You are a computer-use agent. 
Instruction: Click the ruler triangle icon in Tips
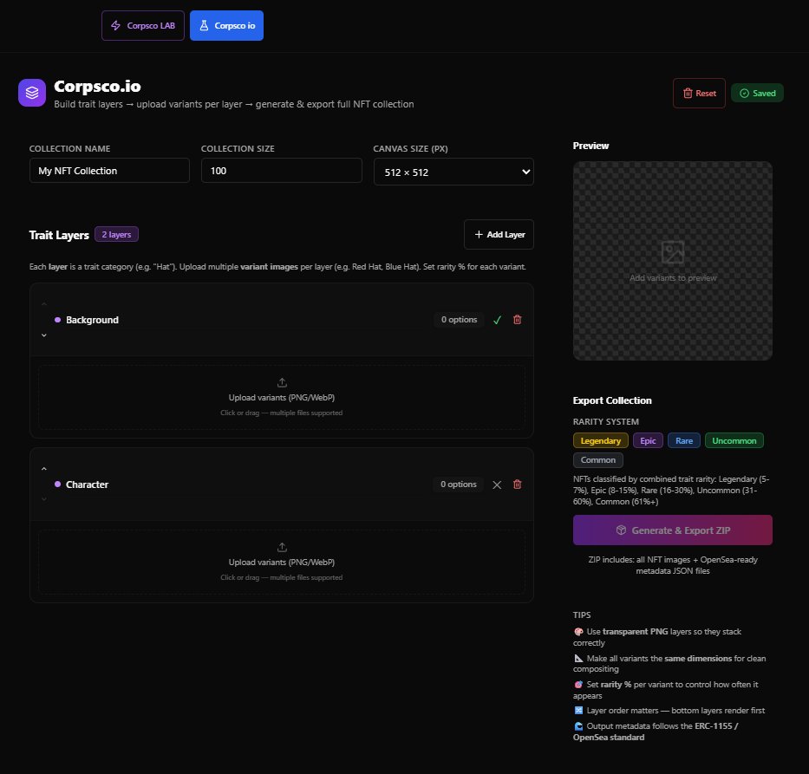(x=578, y=659)
